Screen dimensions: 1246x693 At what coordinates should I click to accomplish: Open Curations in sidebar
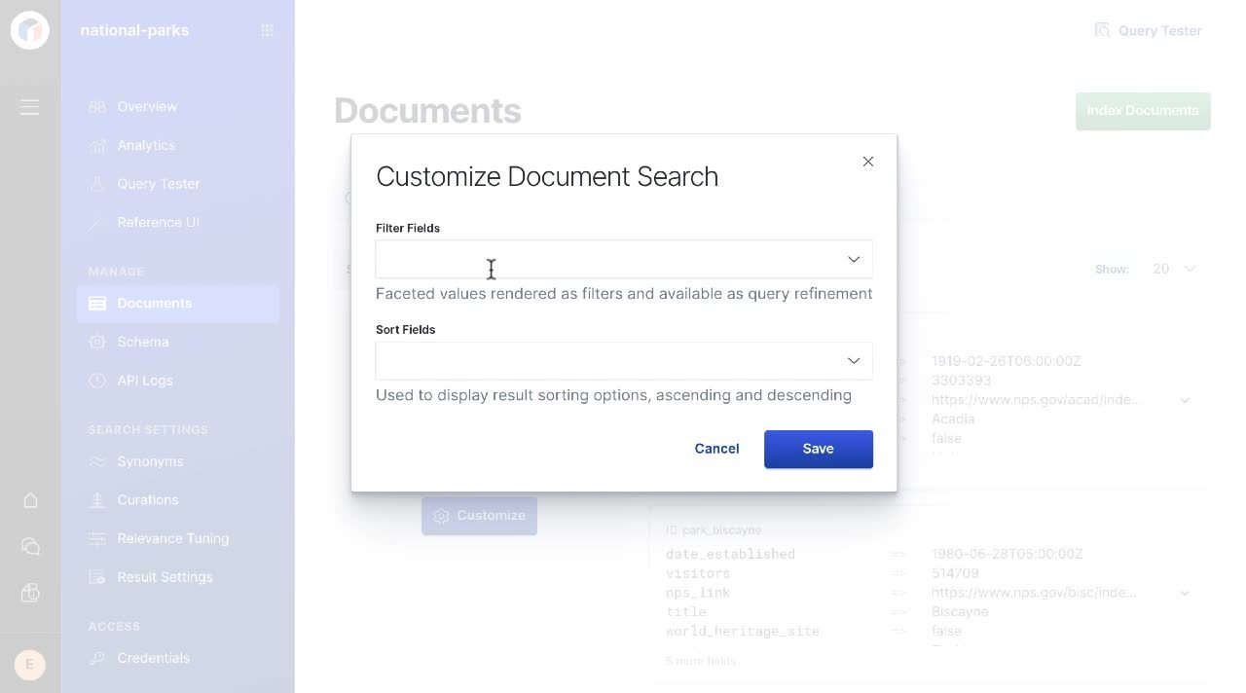147,500
